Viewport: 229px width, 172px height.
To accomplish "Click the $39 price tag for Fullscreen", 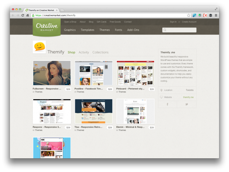I will (68, 89).
